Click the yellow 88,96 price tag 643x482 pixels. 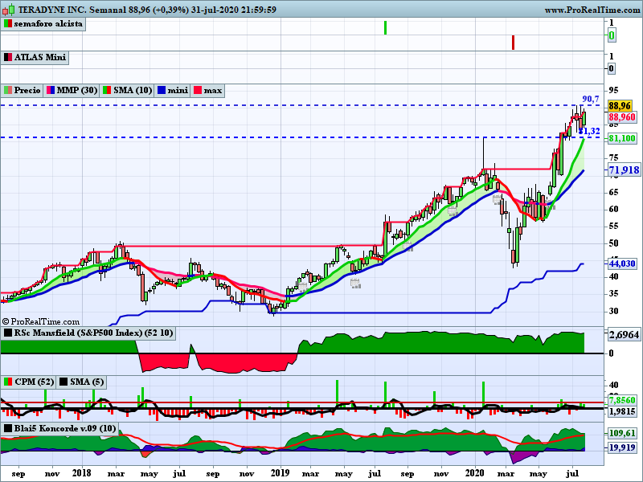(x=620, y=106)
